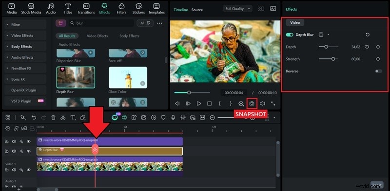The height and width of the screenshot is (191, 390).
Task: Adjust the Depth slider
Action: point(328,47)
